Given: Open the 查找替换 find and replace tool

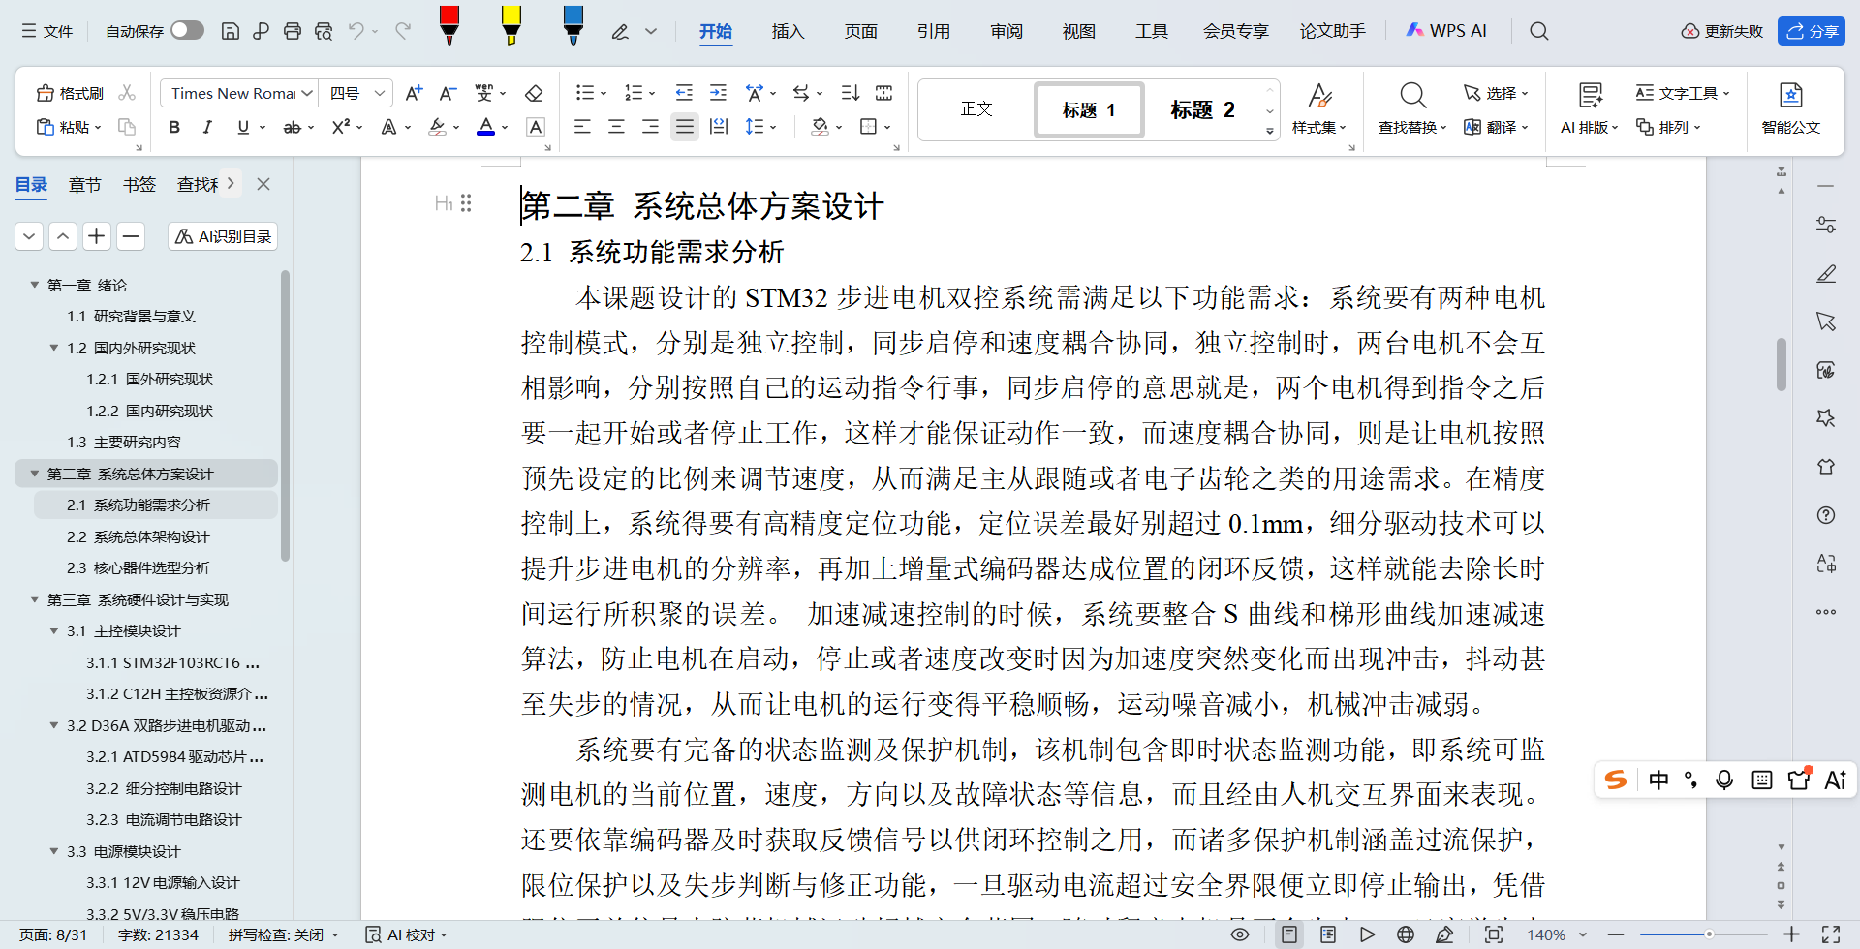Looking at the screenshot, I should coord(1412,107).
